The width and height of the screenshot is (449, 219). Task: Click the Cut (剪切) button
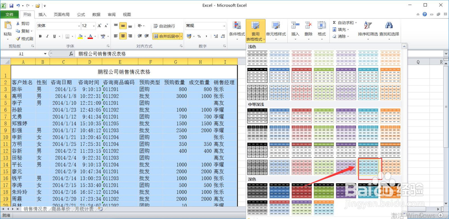click(22, 23)
